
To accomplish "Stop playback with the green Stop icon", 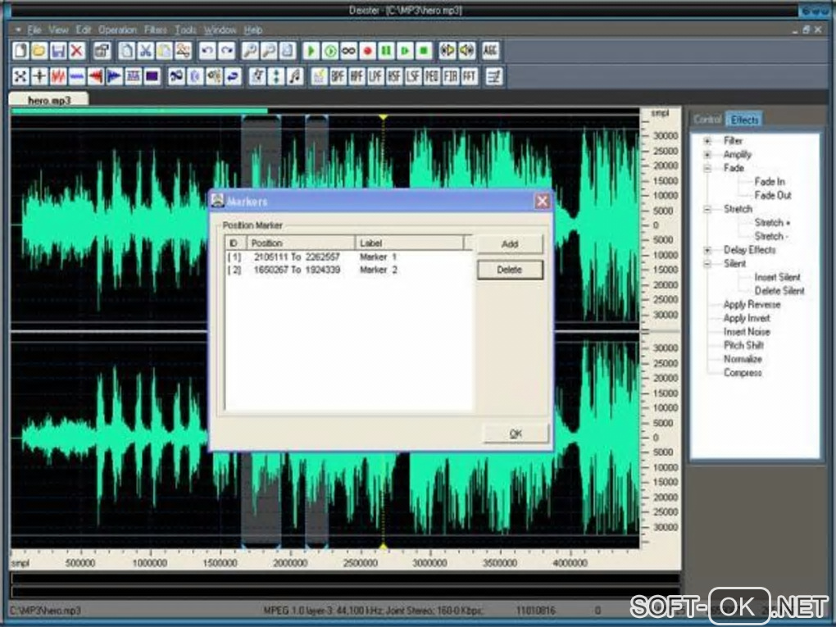I will (x=424, y=51).
